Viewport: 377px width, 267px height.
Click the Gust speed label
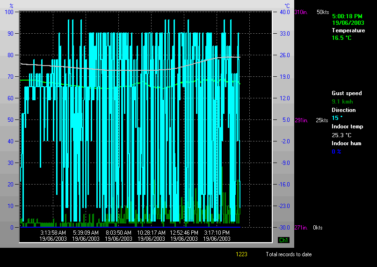pyautogui.click(x=347, y=93)
